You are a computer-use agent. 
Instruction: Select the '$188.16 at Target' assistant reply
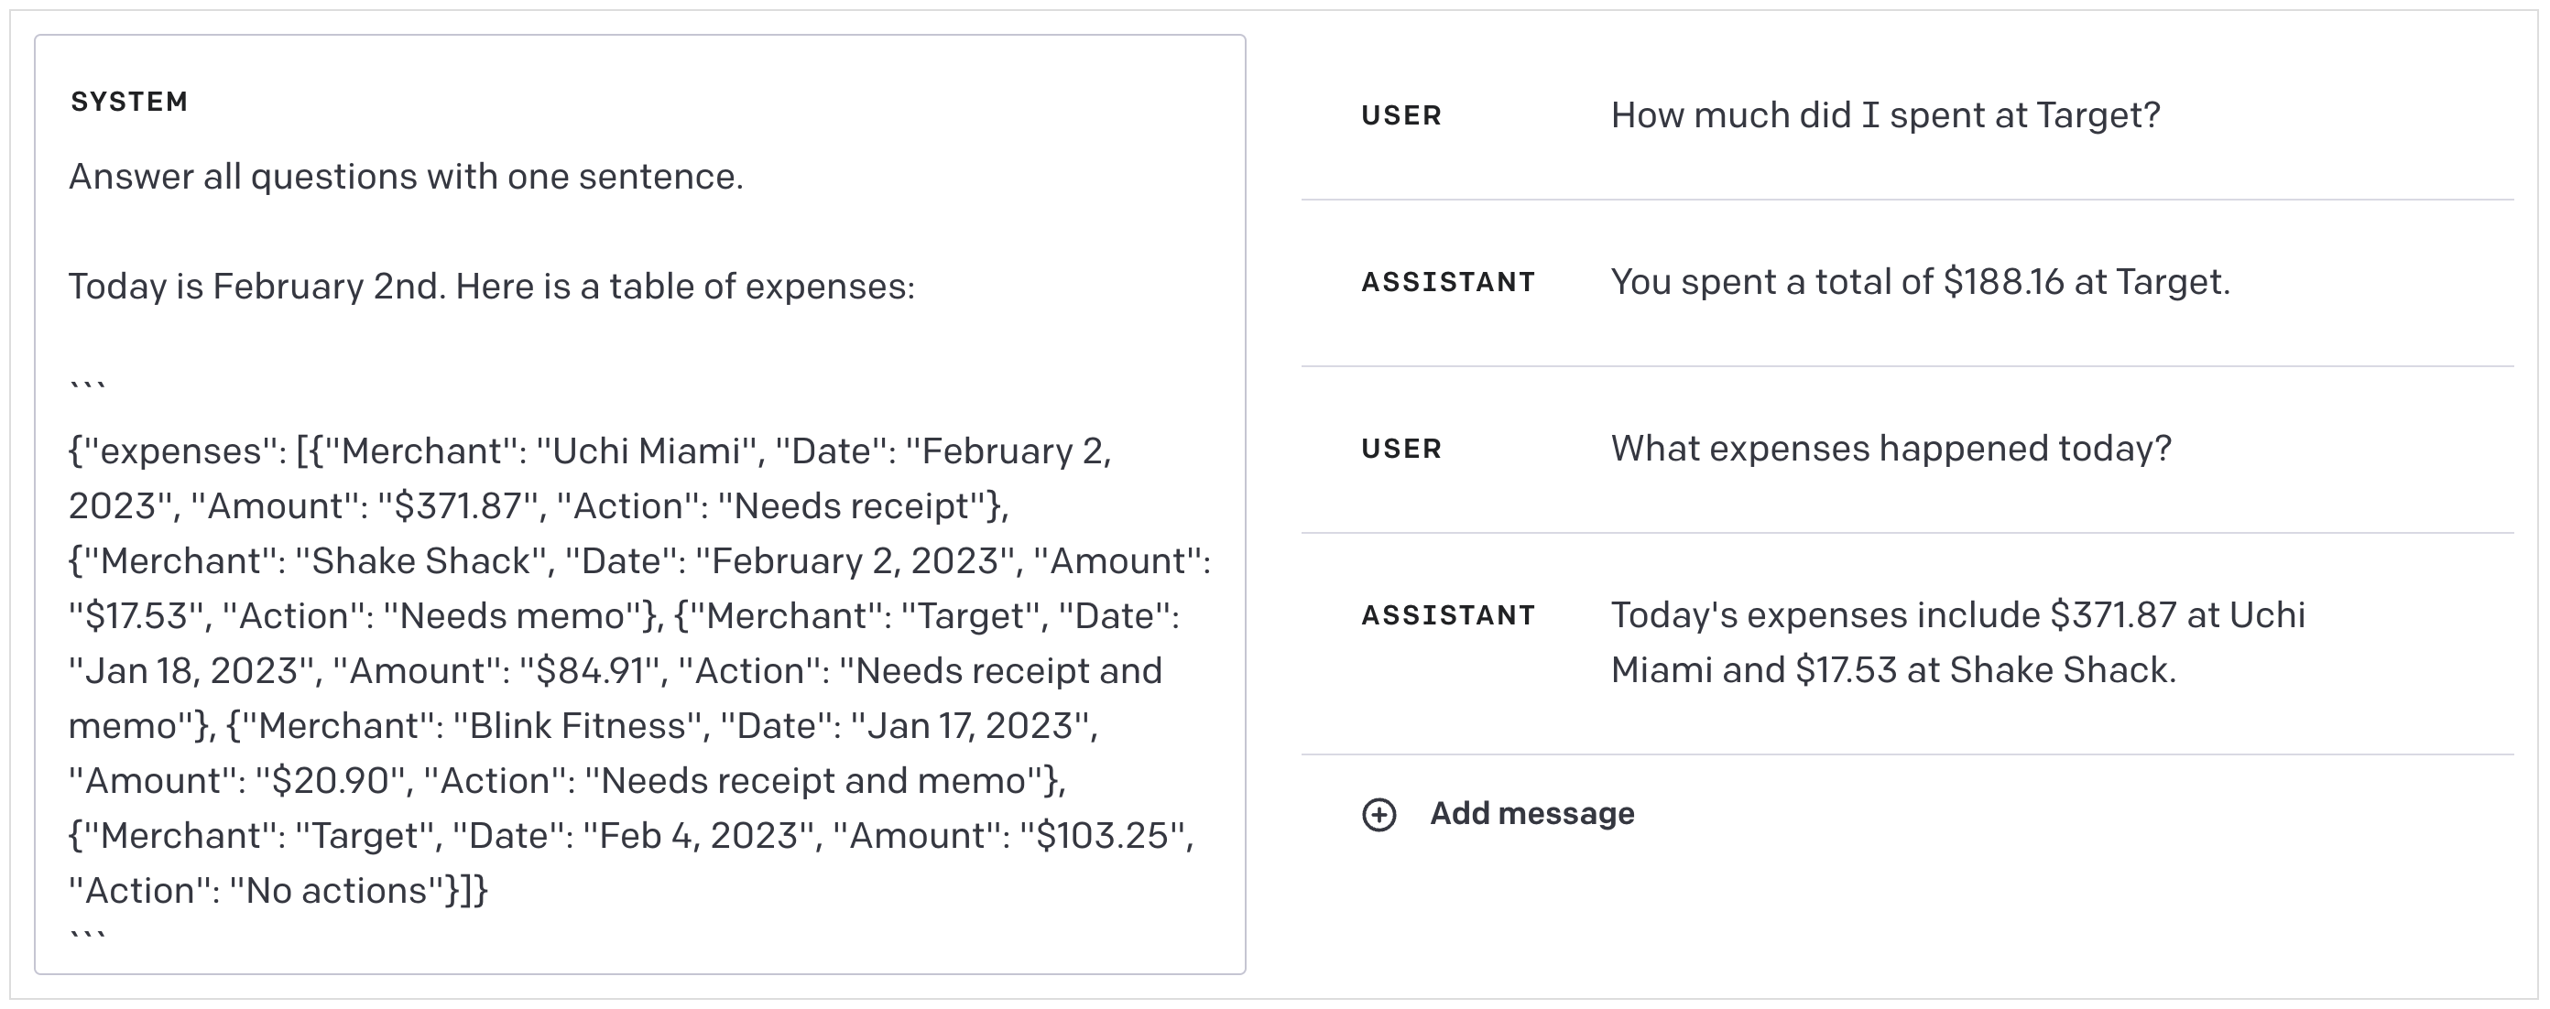pos(1920,283)
